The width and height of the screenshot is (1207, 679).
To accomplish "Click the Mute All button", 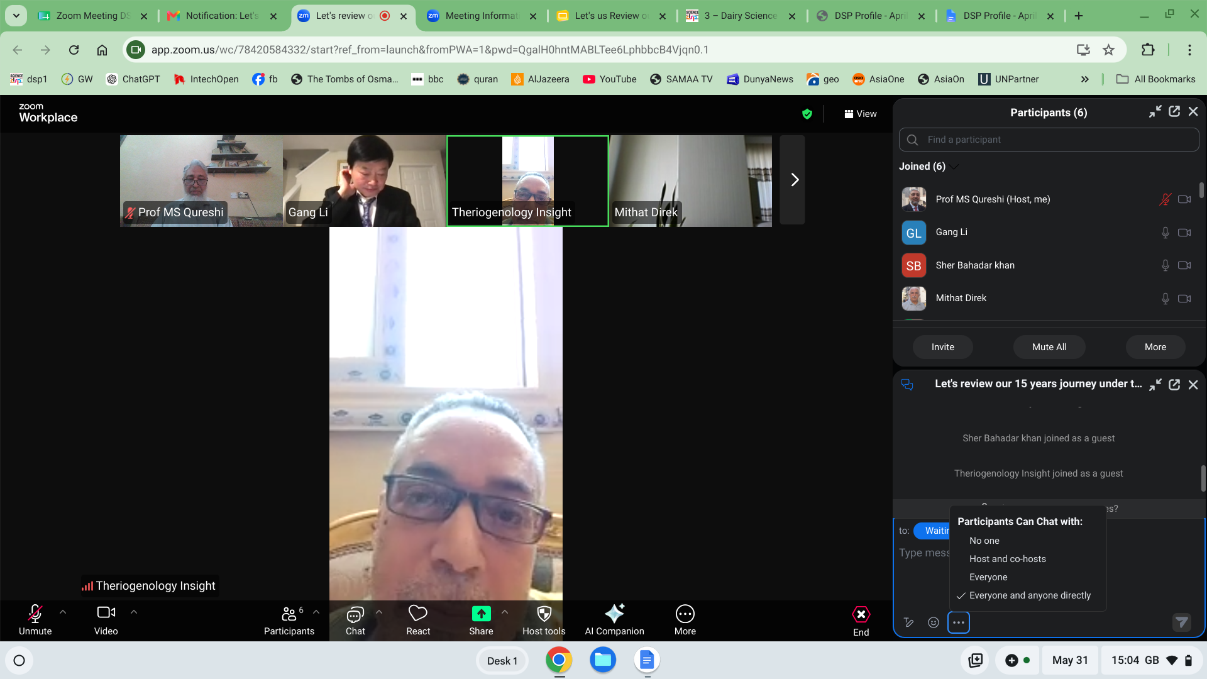I will pos(1049,347).
